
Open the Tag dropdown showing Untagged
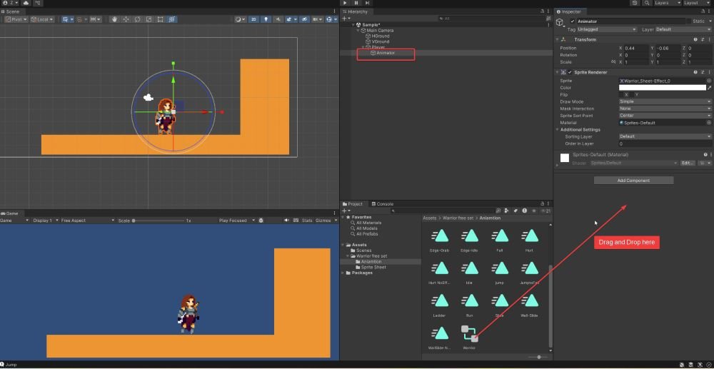tap(607, 29)
